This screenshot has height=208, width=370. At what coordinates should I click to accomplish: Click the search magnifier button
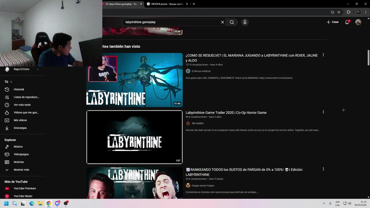pyautogui.click(x=232, y=22)
